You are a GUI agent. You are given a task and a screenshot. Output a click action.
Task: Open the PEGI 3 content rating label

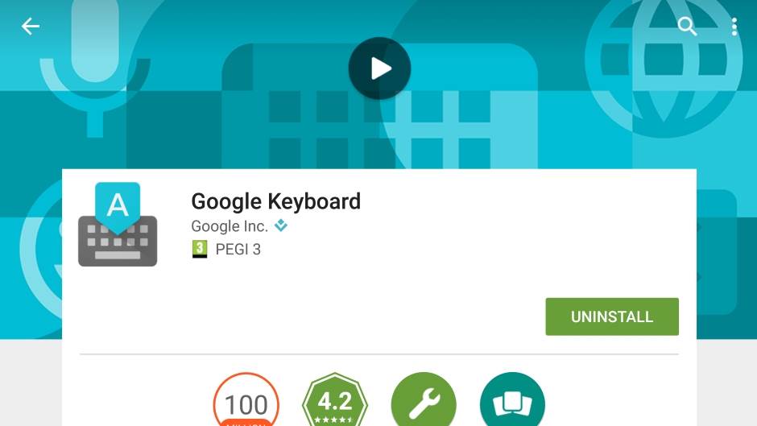click(238, 249)
